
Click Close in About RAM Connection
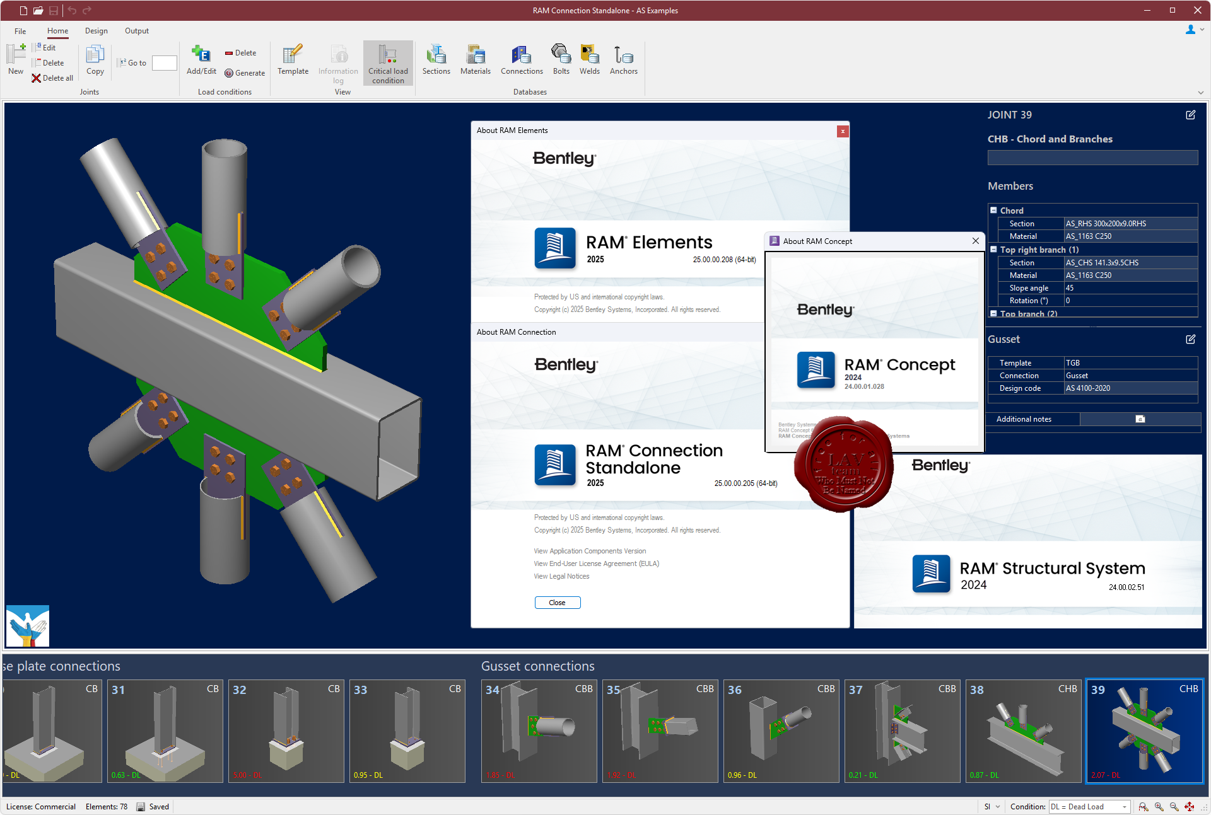[x=558, y=603]
